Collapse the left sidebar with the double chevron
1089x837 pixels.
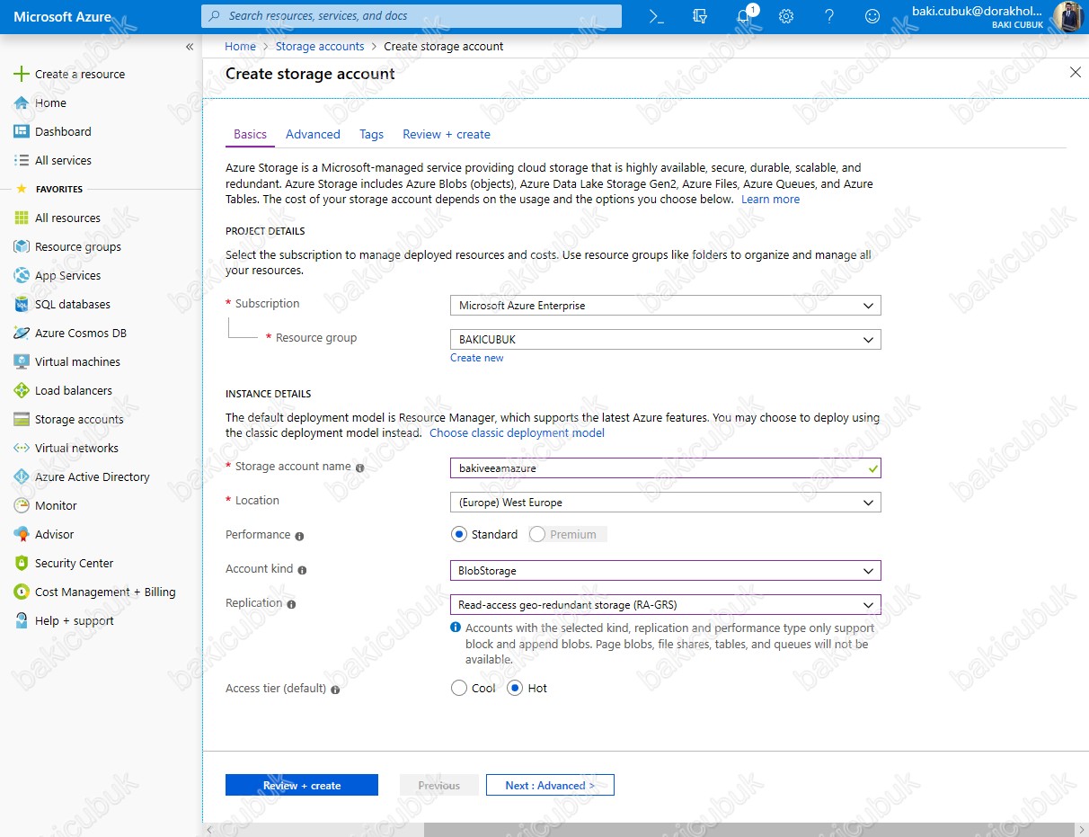point(190,47)
